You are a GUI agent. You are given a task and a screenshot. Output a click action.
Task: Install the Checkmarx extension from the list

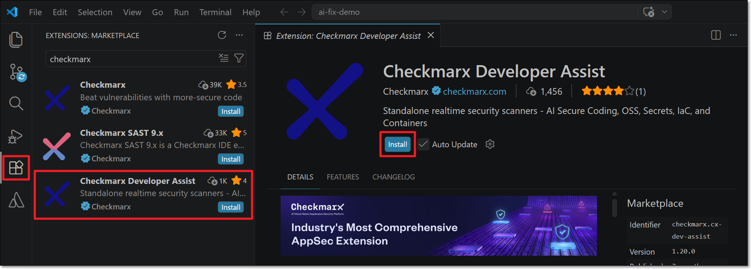coord(231,111)
